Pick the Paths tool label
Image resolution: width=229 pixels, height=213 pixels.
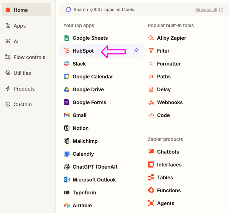[164, 77]
